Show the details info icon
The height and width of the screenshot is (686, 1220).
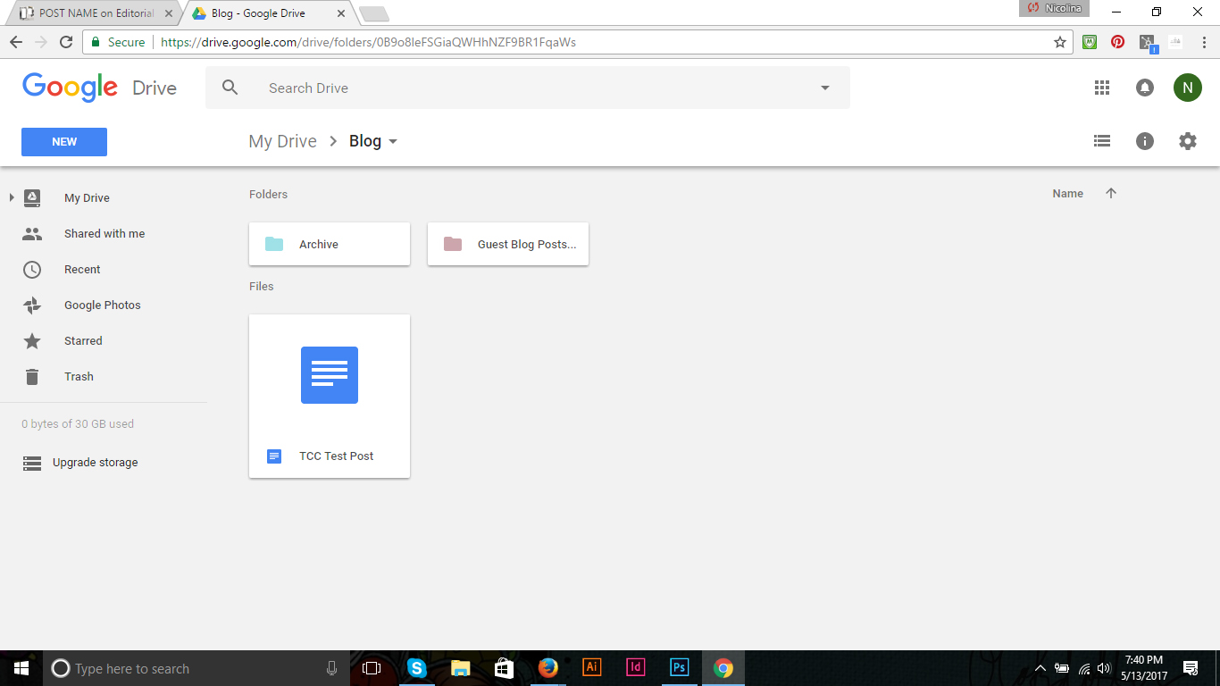[1145, 141]
